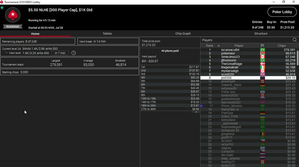Click the PokerStars red spade logo
This screenshot has height=167, width=299.
tap(12, 15)
